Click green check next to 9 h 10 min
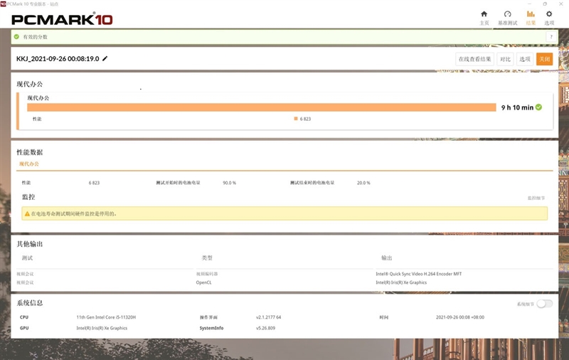 click(538, 107)
